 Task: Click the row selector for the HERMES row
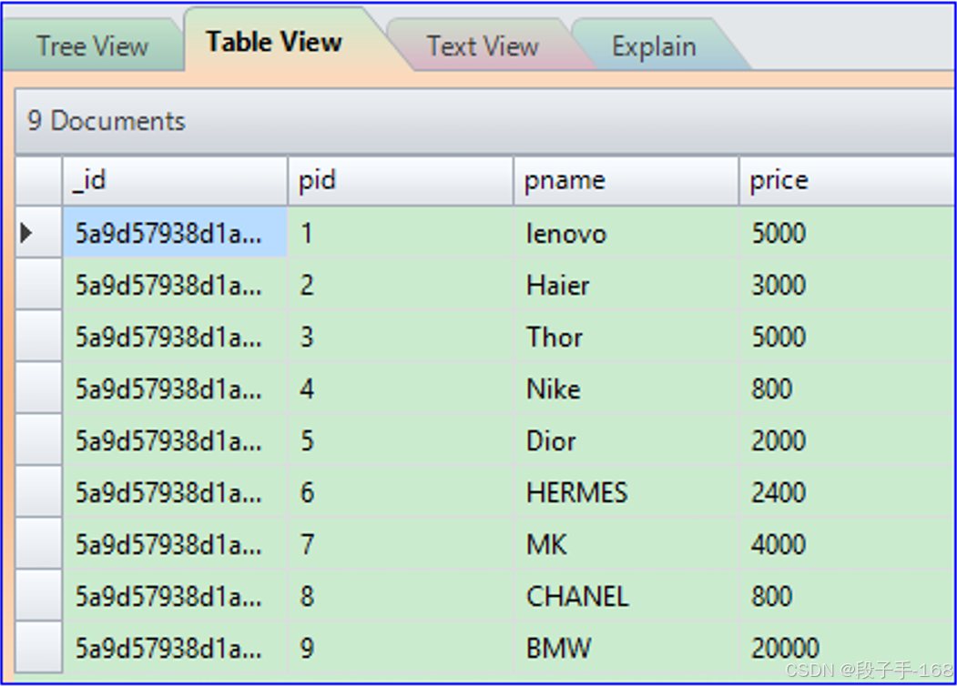pos(38,491)
